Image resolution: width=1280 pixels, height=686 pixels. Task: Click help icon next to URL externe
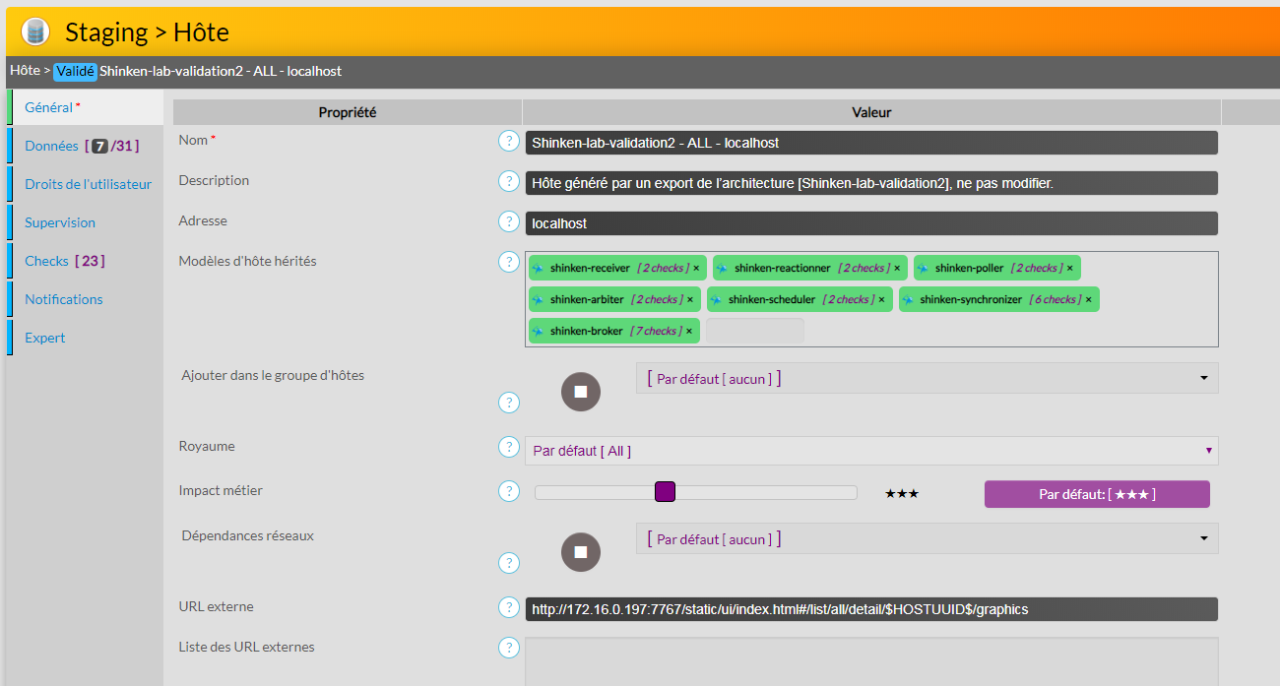tap(508, 607)
